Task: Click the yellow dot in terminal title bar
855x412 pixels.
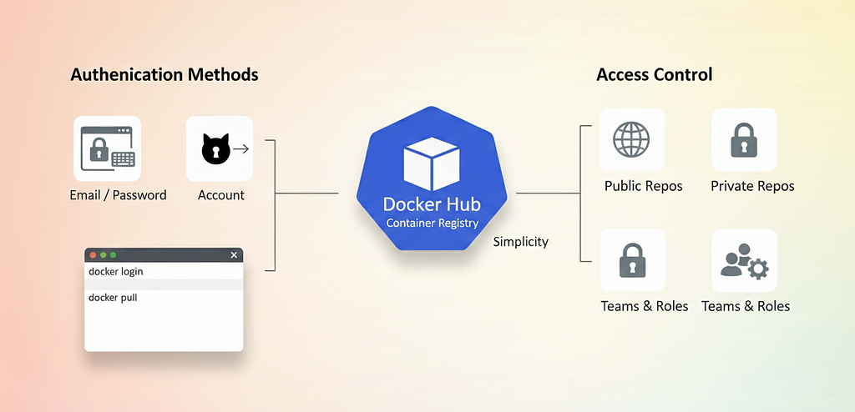Action: (x=103, y=255)
